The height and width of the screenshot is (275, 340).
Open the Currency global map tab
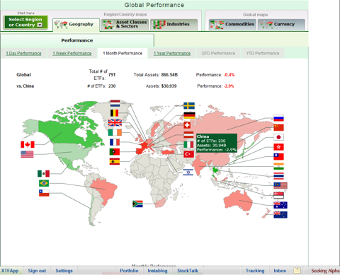[x=281, y=24]
